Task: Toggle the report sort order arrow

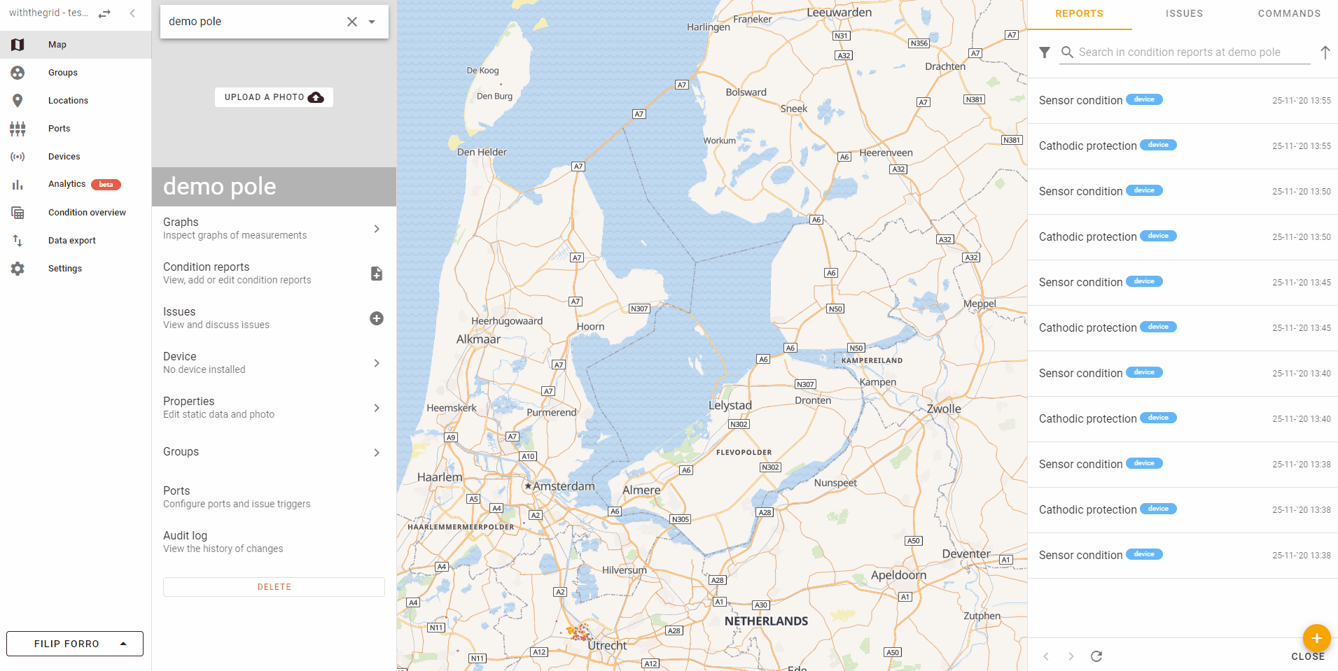Action: 1325,52
